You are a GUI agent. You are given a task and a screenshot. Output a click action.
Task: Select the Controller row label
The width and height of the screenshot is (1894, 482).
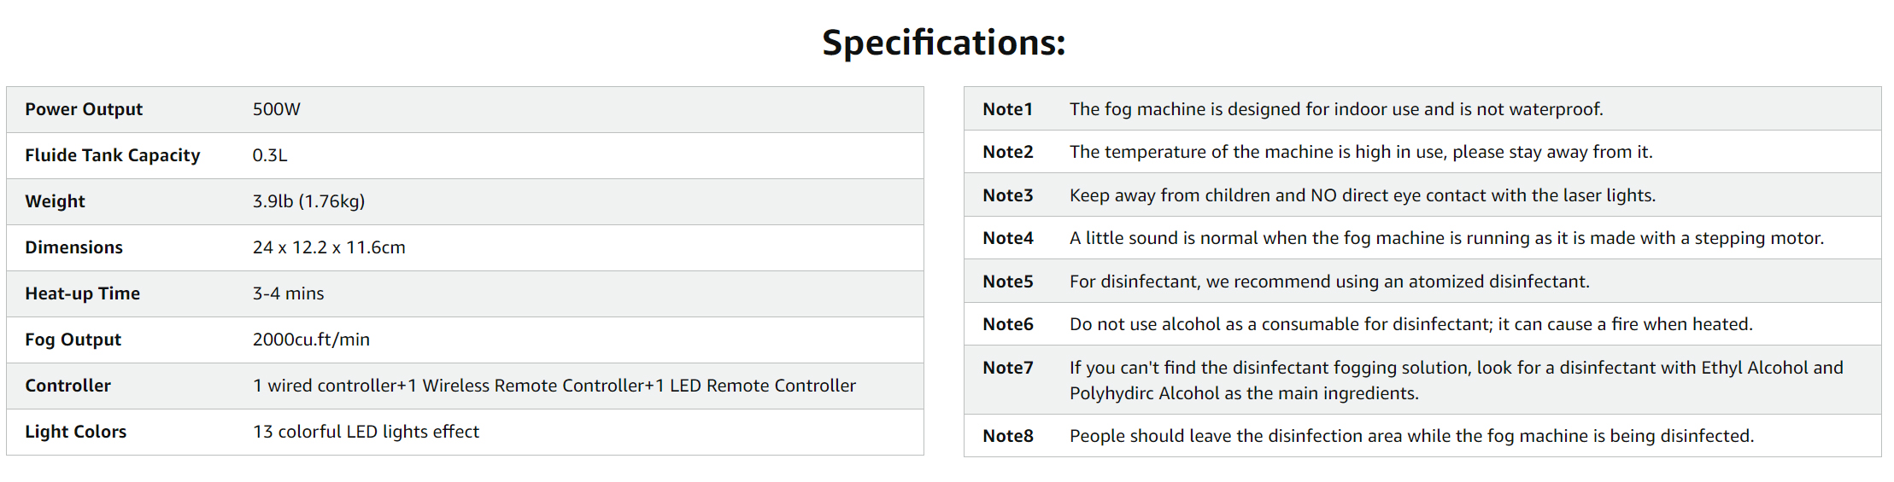pyautogui.click(x=68, y=386)
